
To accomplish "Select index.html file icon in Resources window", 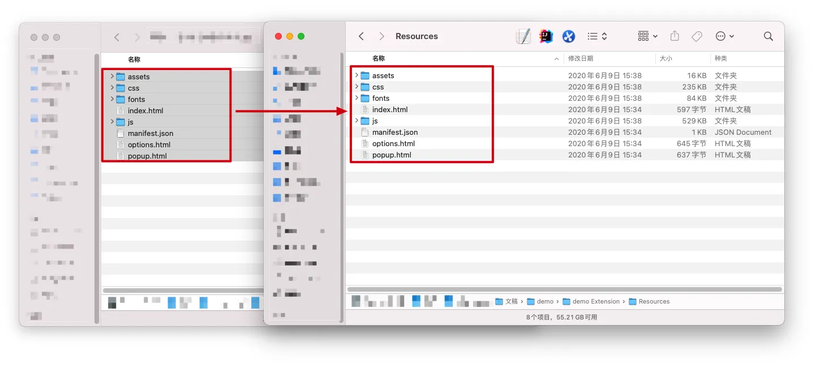I will click(x=365, y=109).
